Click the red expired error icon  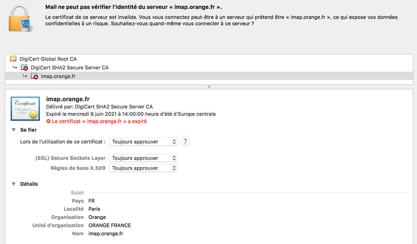click(48, 121)
